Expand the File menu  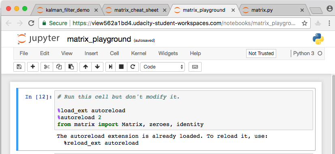click(x=24, y=53)
